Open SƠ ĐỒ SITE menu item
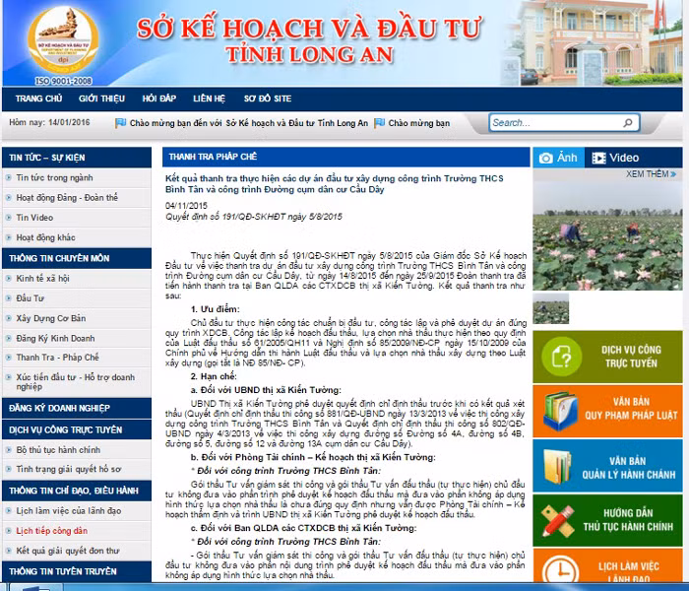This screenshot has width=689, height=591. (x=268, y=98)
